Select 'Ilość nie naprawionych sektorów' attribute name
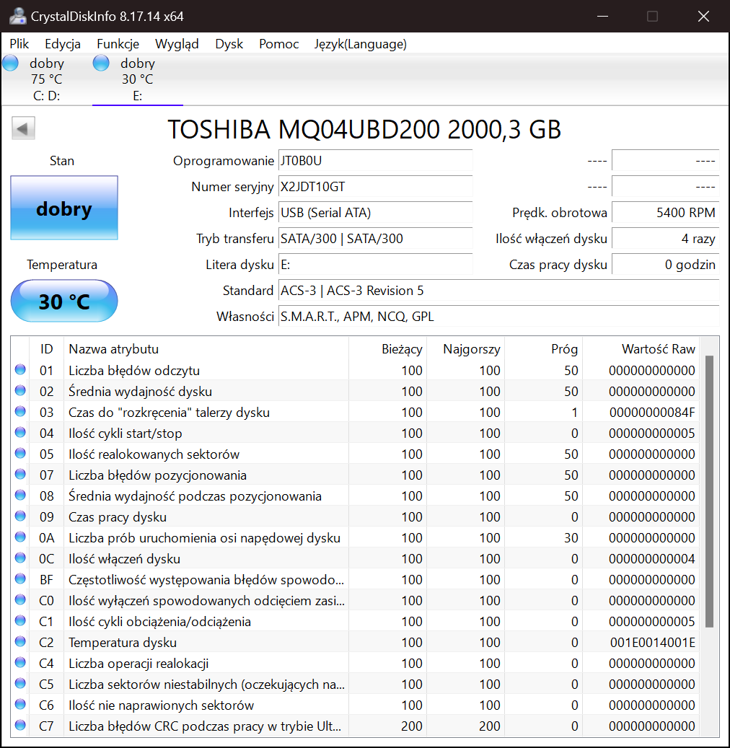The image size is (730, 748). [x=162, y=705]
